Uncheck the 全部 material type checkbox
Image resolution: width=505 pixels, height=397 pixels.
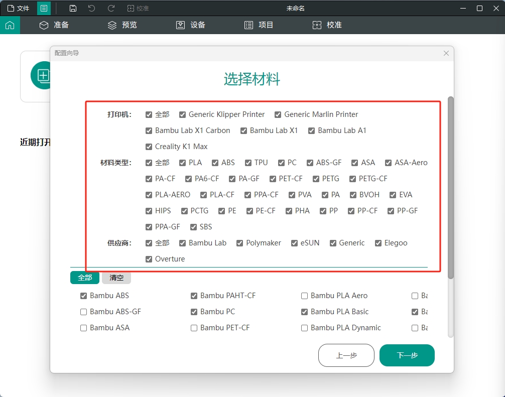[x=149, y=163]
